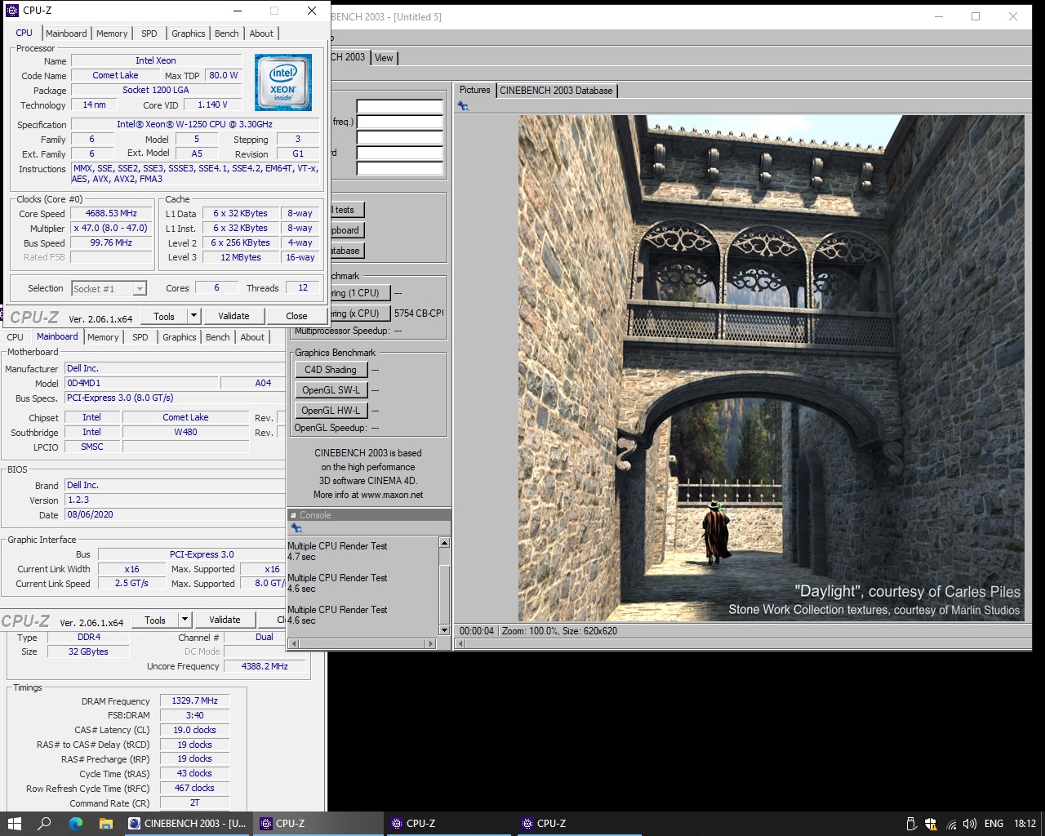Click the CPU-Z title bar icon

click(11, 11)
